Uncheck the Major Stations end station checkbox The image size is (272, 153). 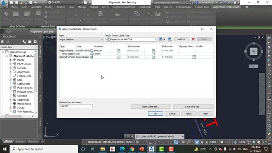(x=153, y=51)
